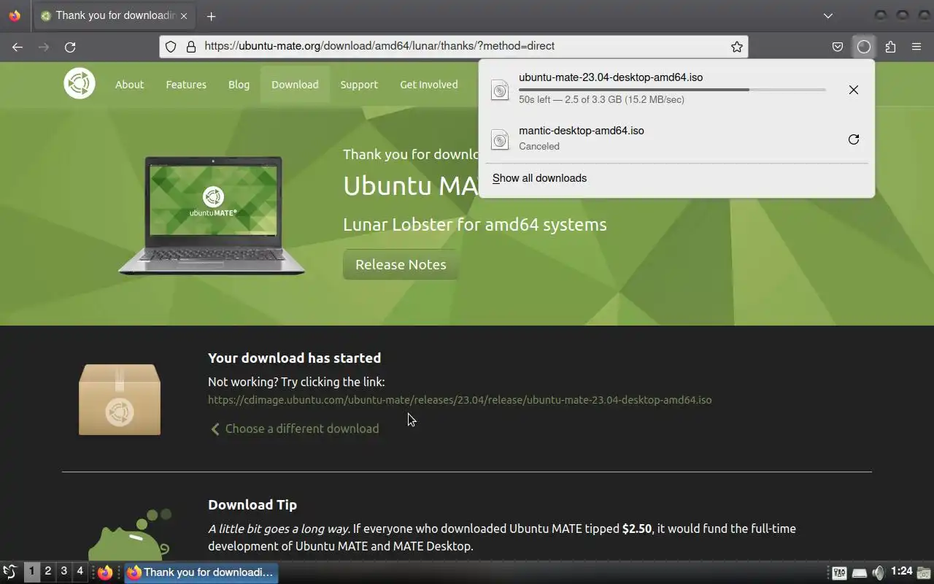The image size is (934, 584).
Task: Click the mantic-desktop-amd64.iso file icon
Action: (x=500, y=139)
